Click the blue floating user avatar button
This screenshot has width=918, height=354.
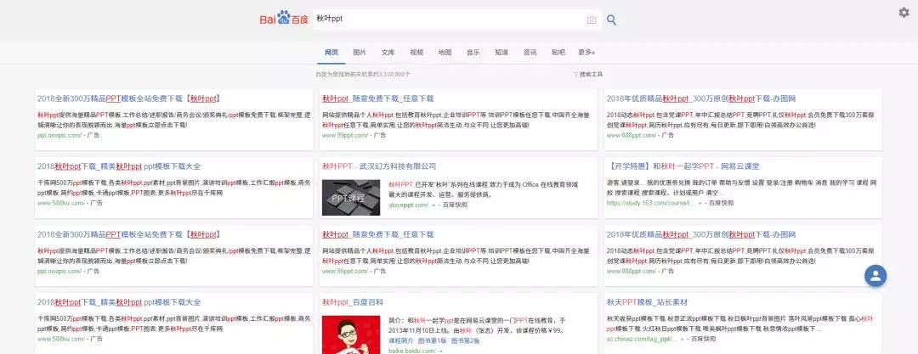pos(875,276)
